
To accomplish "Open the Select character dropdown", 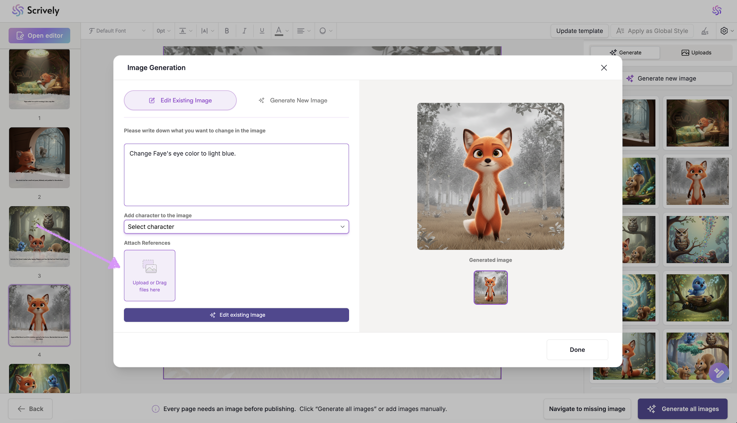I will (236, 227).
